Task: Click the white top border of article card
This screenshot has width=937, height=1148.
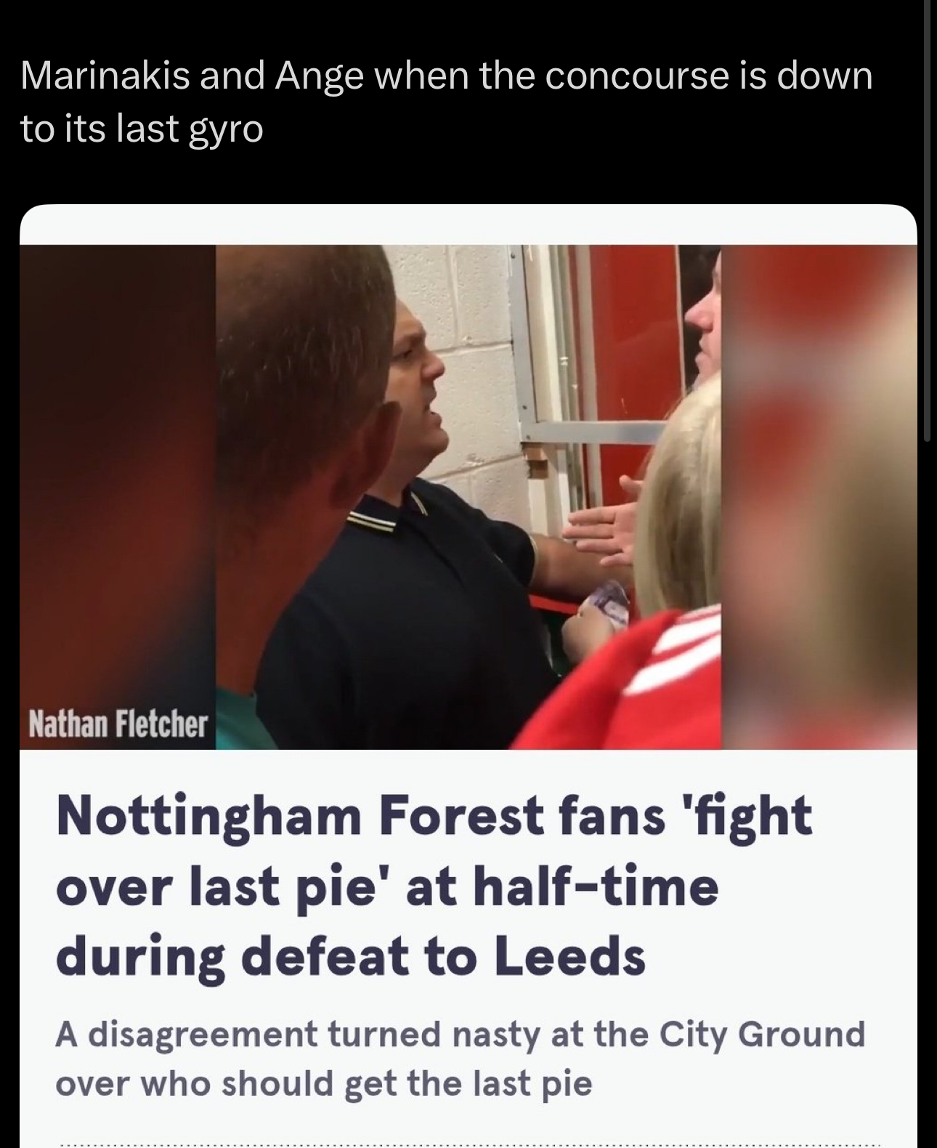Action: (468, 225)
